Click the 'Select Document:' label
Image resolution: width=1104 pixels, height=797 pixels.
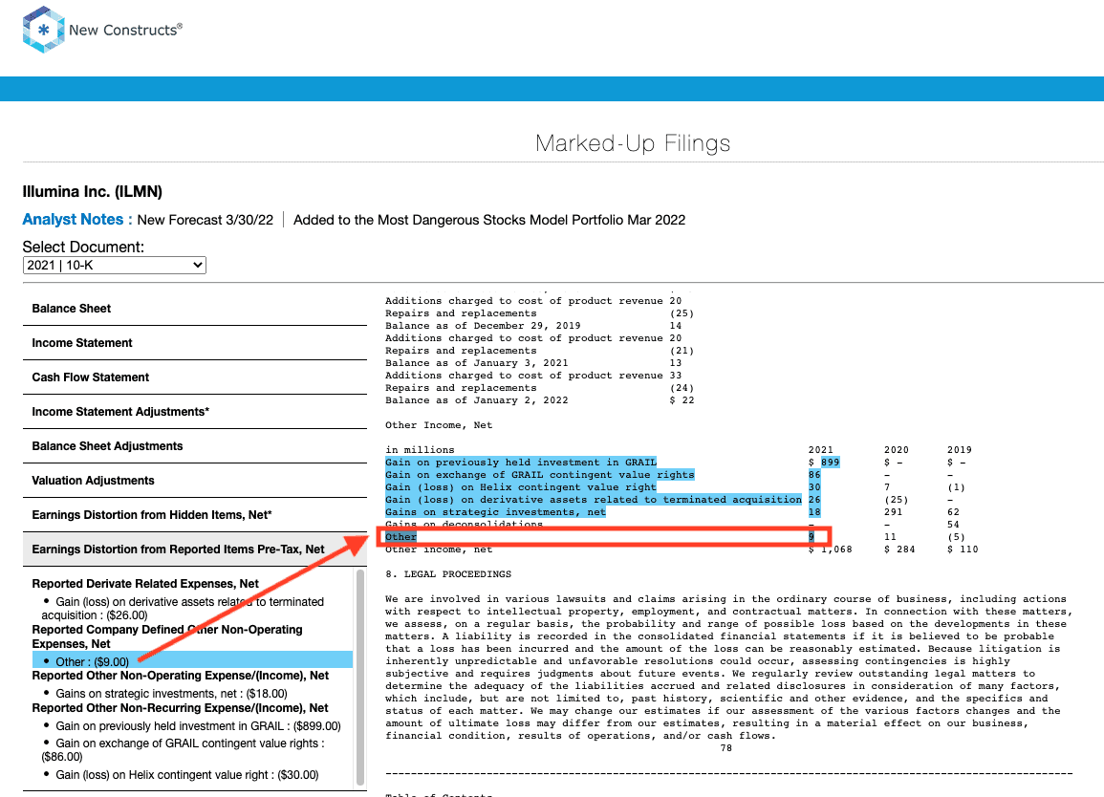83,248
